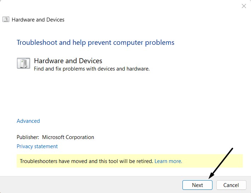Click the large Hardware and Devices icon

(24, 64)
